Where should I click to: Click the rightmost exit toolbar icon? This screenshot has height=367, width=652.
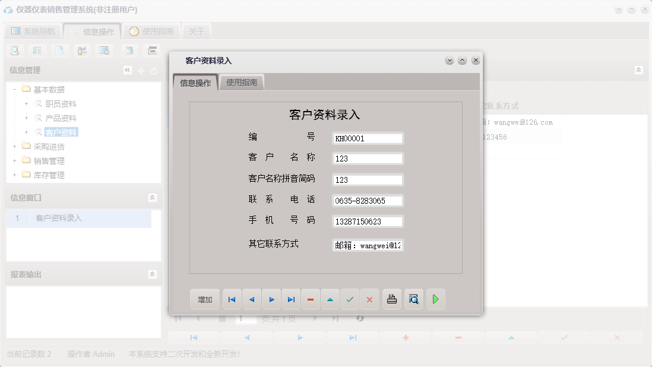pos(151,50)
